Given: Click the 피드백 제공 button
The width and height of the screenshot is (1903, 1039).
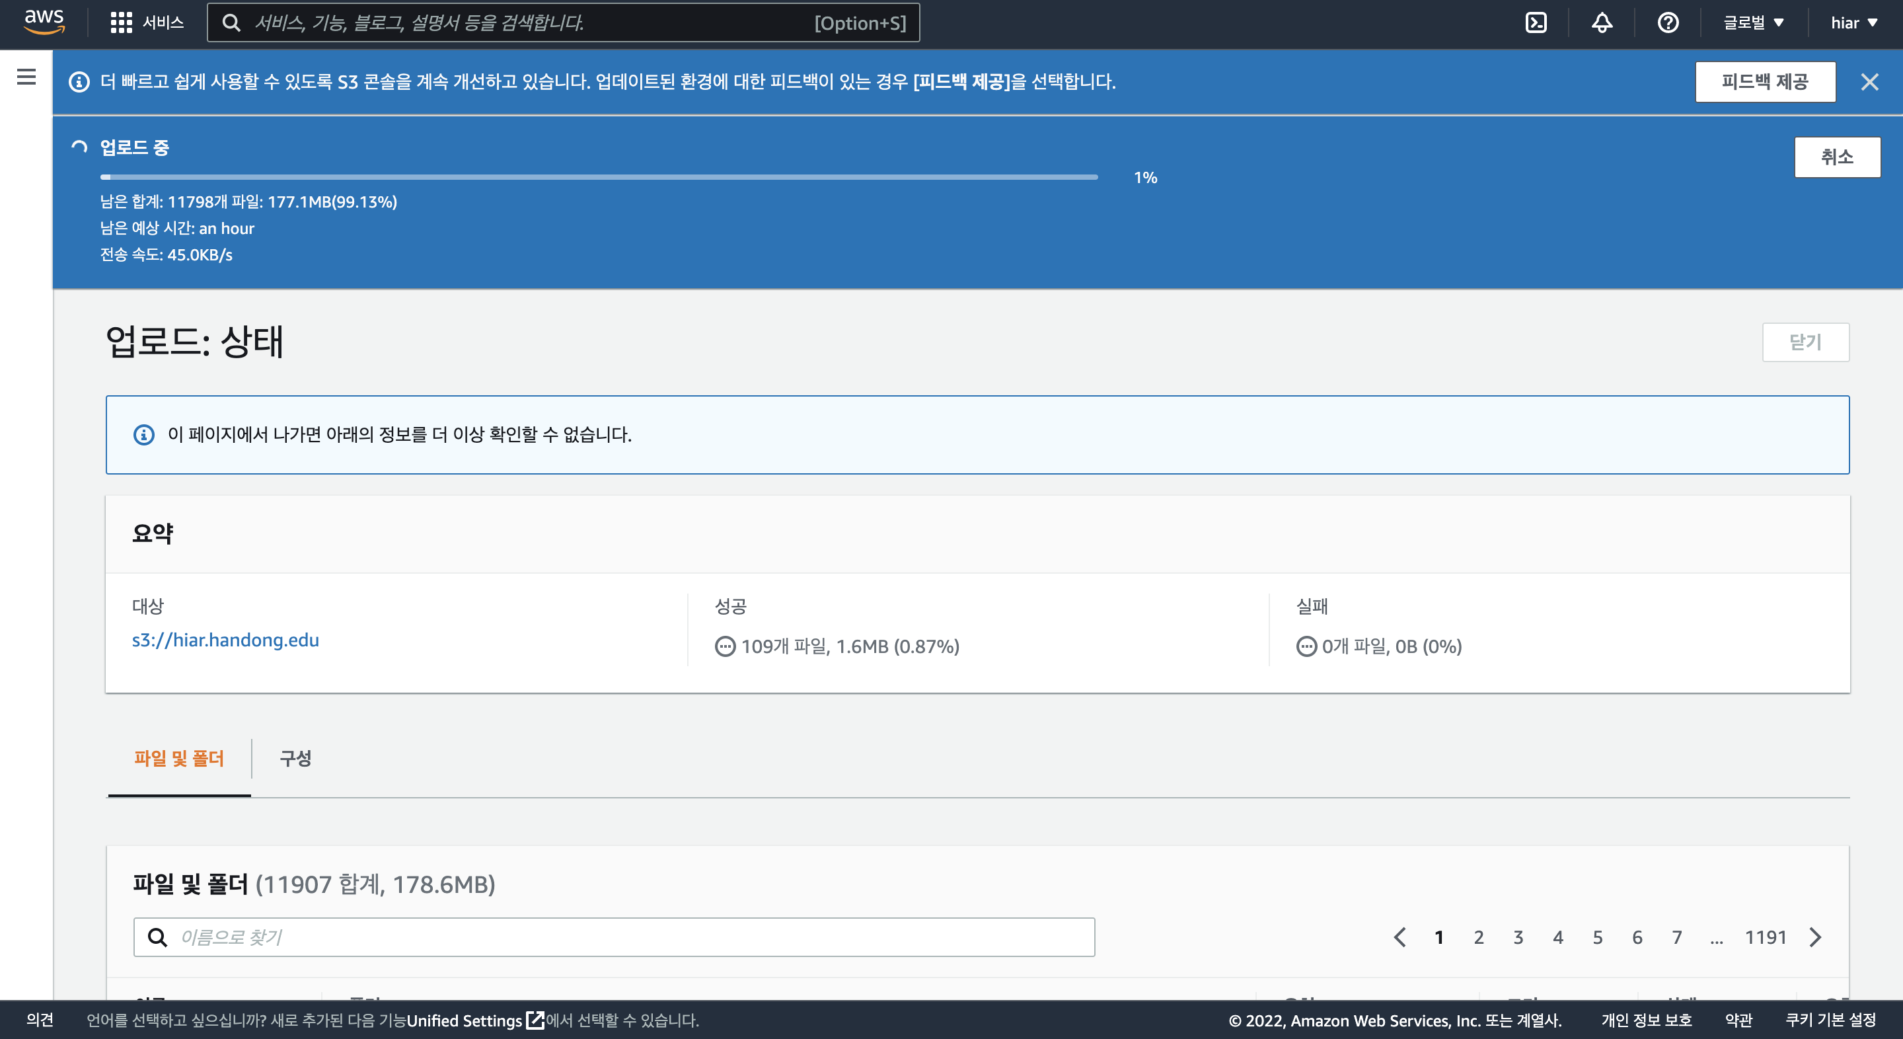Looking at the screenshot, I should click(1764, 82).
